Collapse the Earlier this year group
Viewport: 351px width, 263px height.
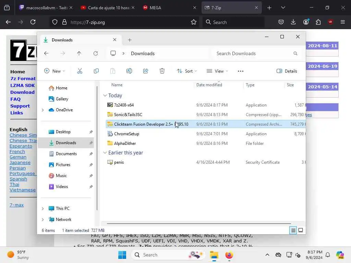[x=105, y=153]
